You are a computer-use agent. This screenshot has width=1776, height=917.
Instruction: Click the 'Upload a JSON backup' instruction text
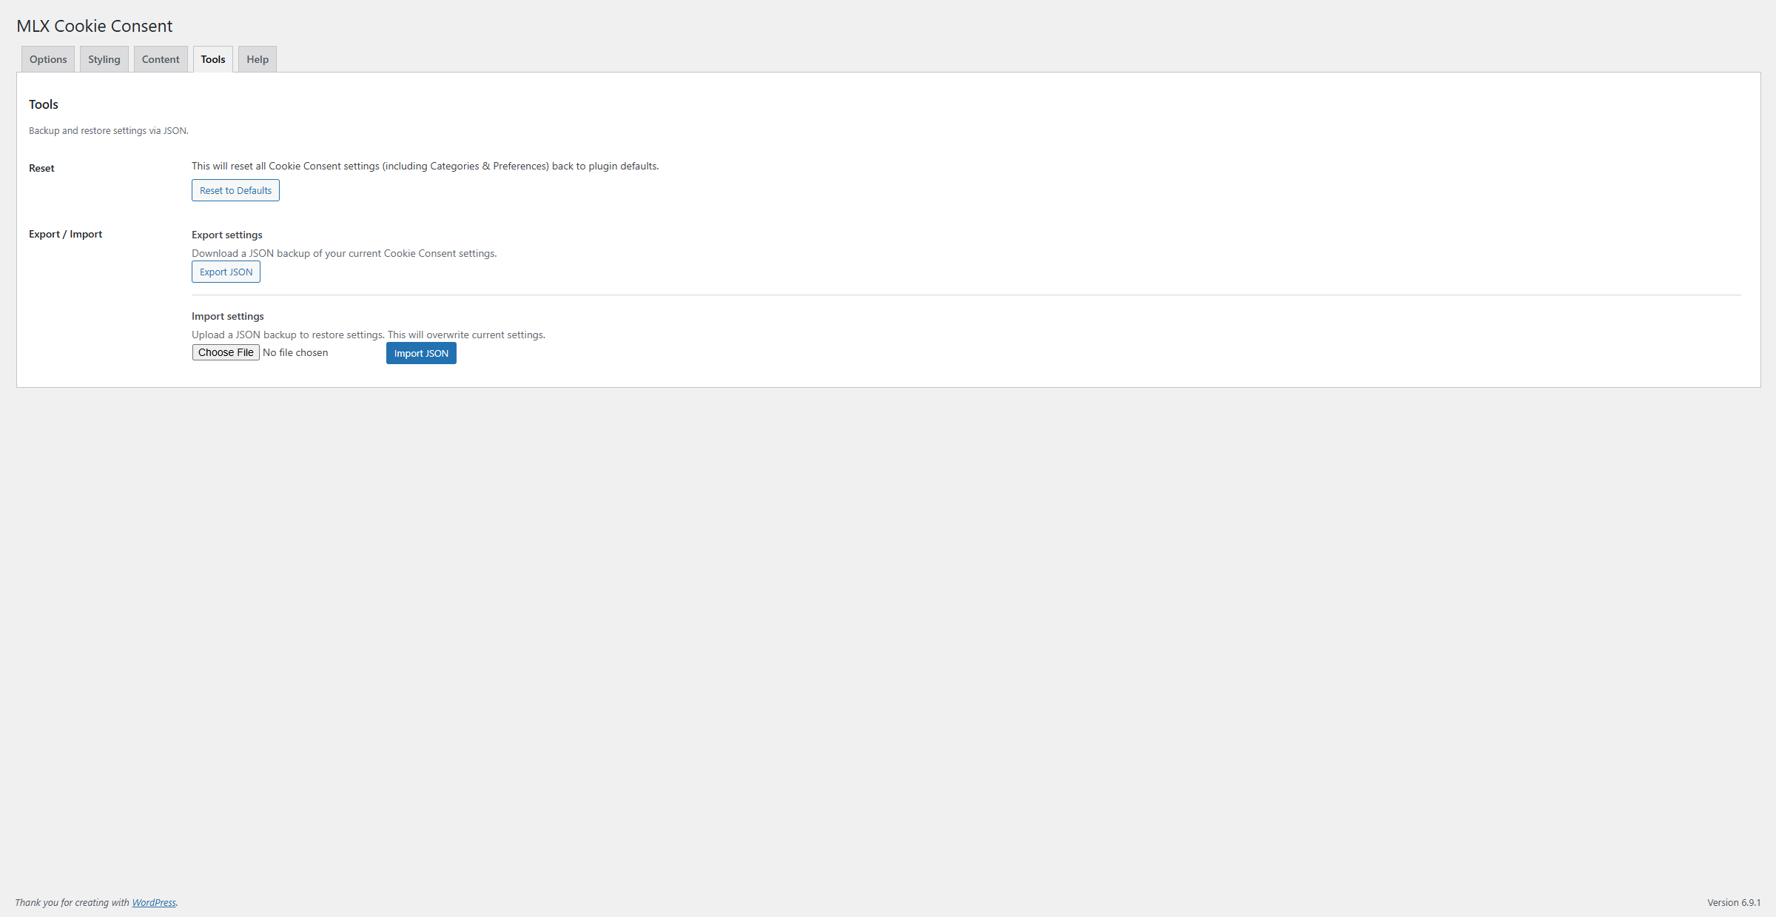(368, 335)
